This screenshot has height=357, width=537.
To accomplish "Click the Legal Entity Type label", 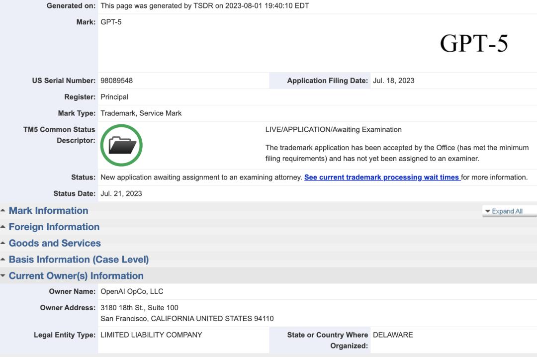I will point(65,335).
